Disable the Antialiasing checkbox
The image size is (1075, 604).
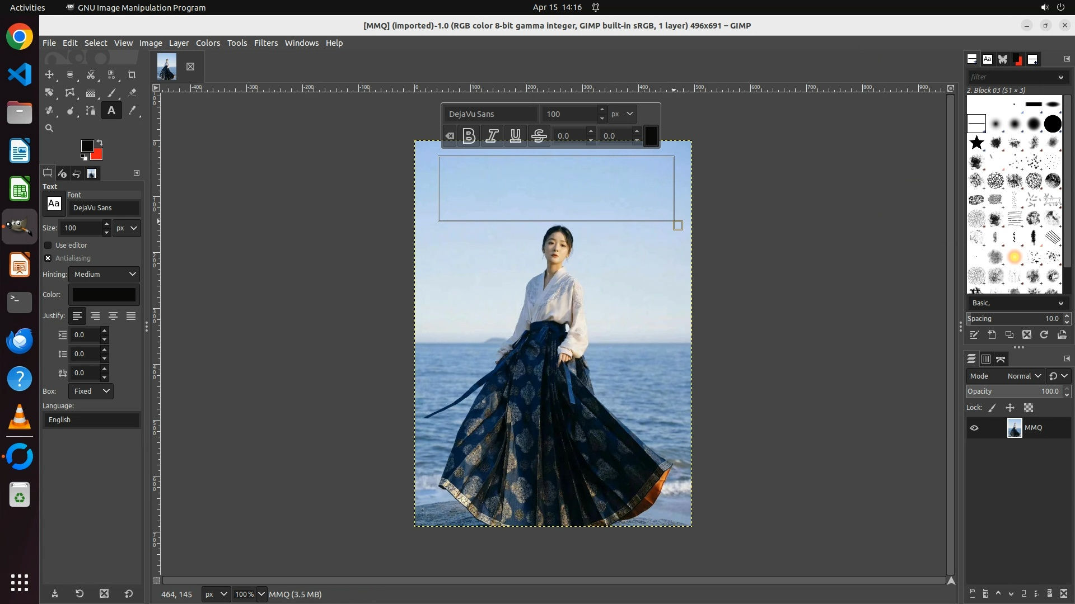[48, 258]
